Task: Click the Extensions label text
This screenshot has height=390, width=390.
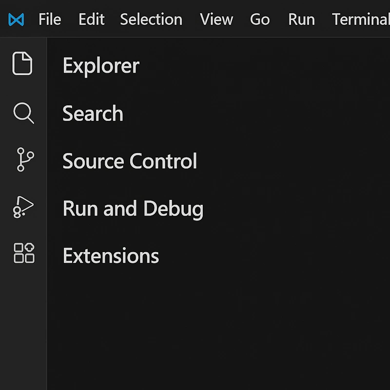Action: [110, 255]
